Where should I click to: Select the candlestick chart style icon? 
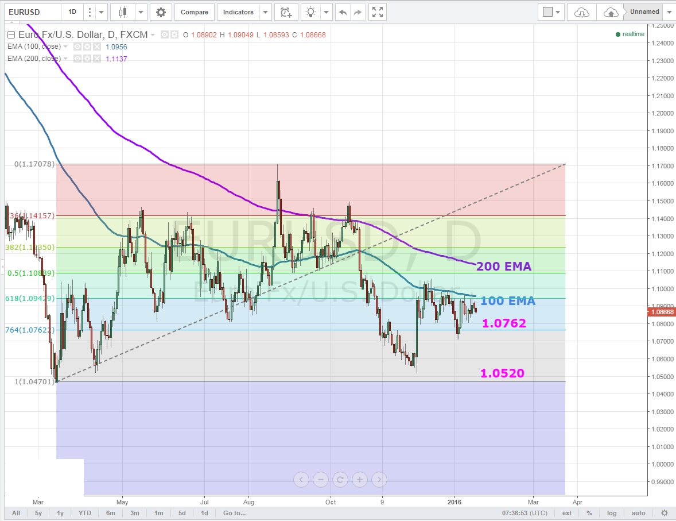tap(122, 12)
